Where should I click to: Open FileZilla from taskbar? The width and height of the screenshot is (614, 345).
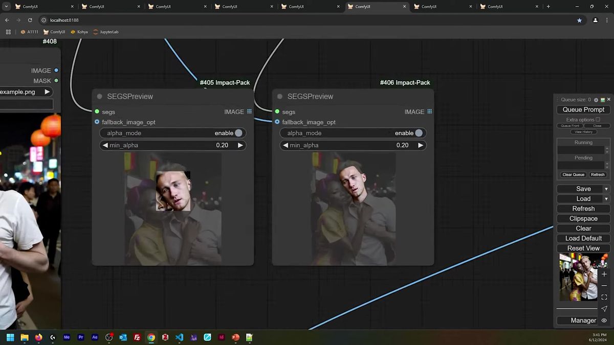pyautogui.click(x=137, y=337)
